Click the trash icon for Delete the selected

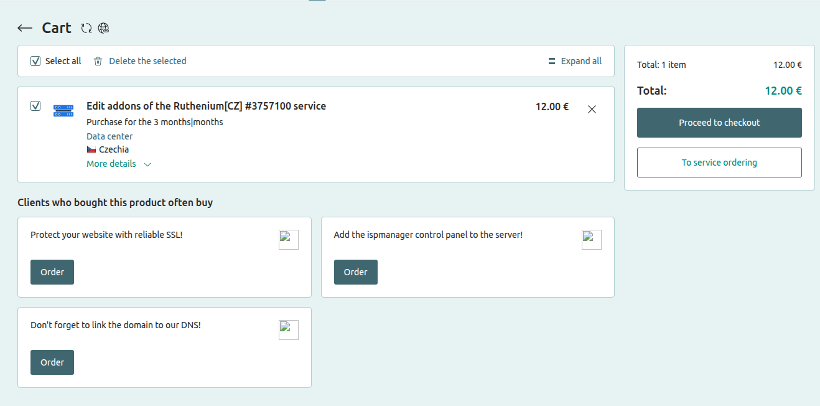point(98,61)
